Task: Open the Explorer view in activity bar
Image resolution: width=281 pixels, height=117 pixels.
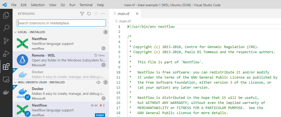Action: 6,16
